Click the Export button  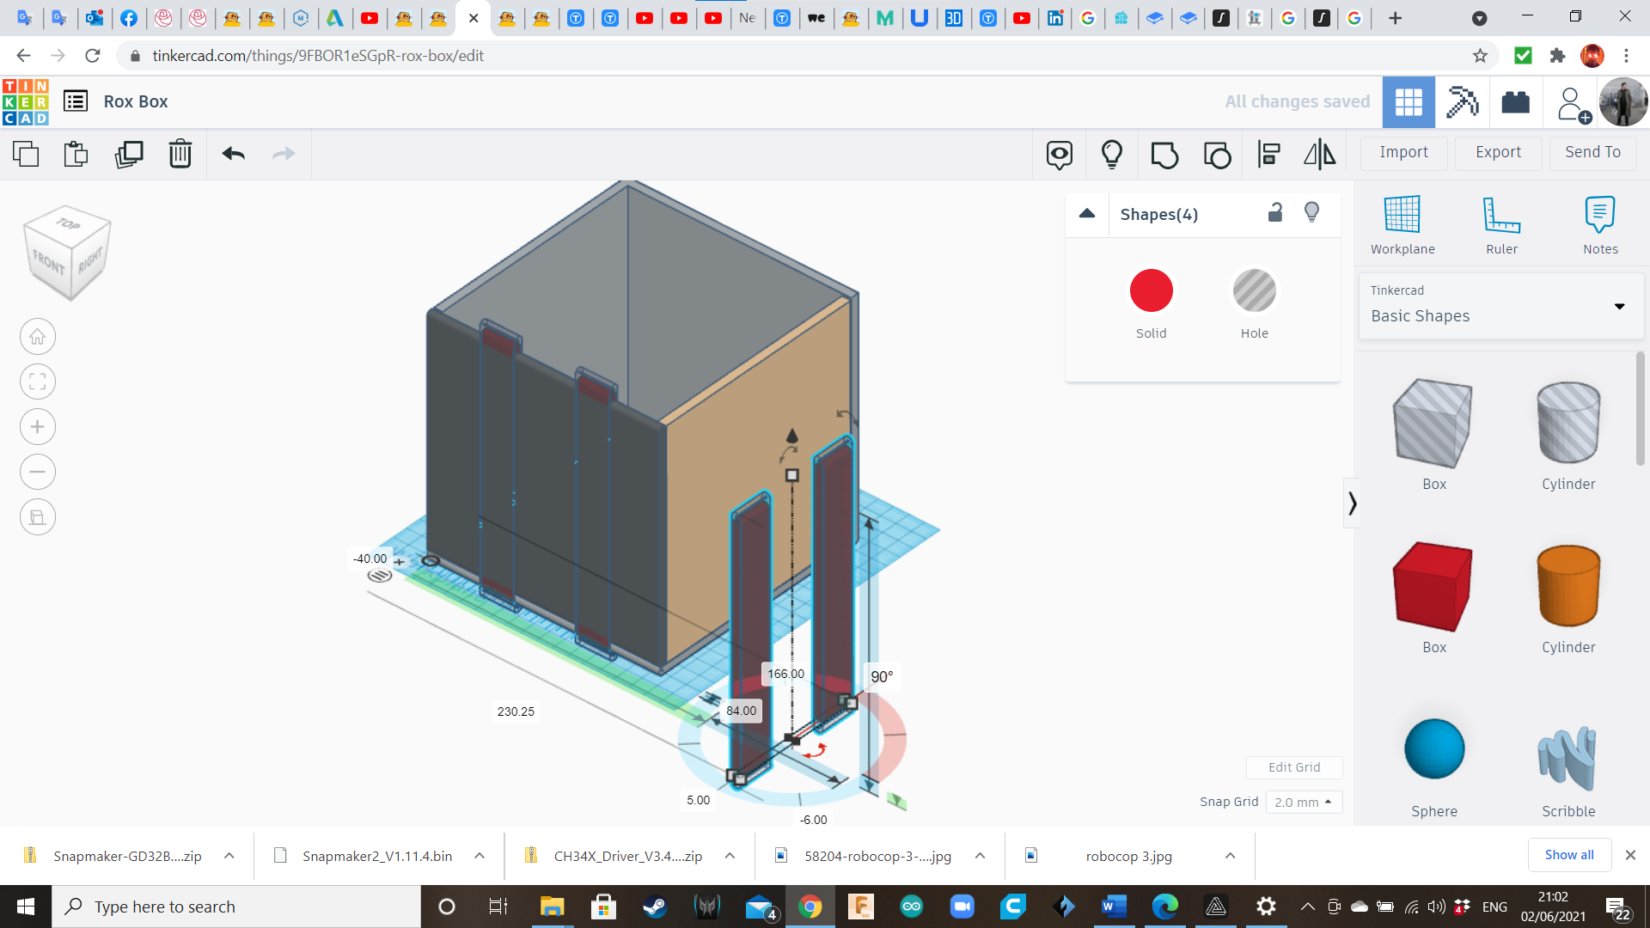[x=1498, y=152]
